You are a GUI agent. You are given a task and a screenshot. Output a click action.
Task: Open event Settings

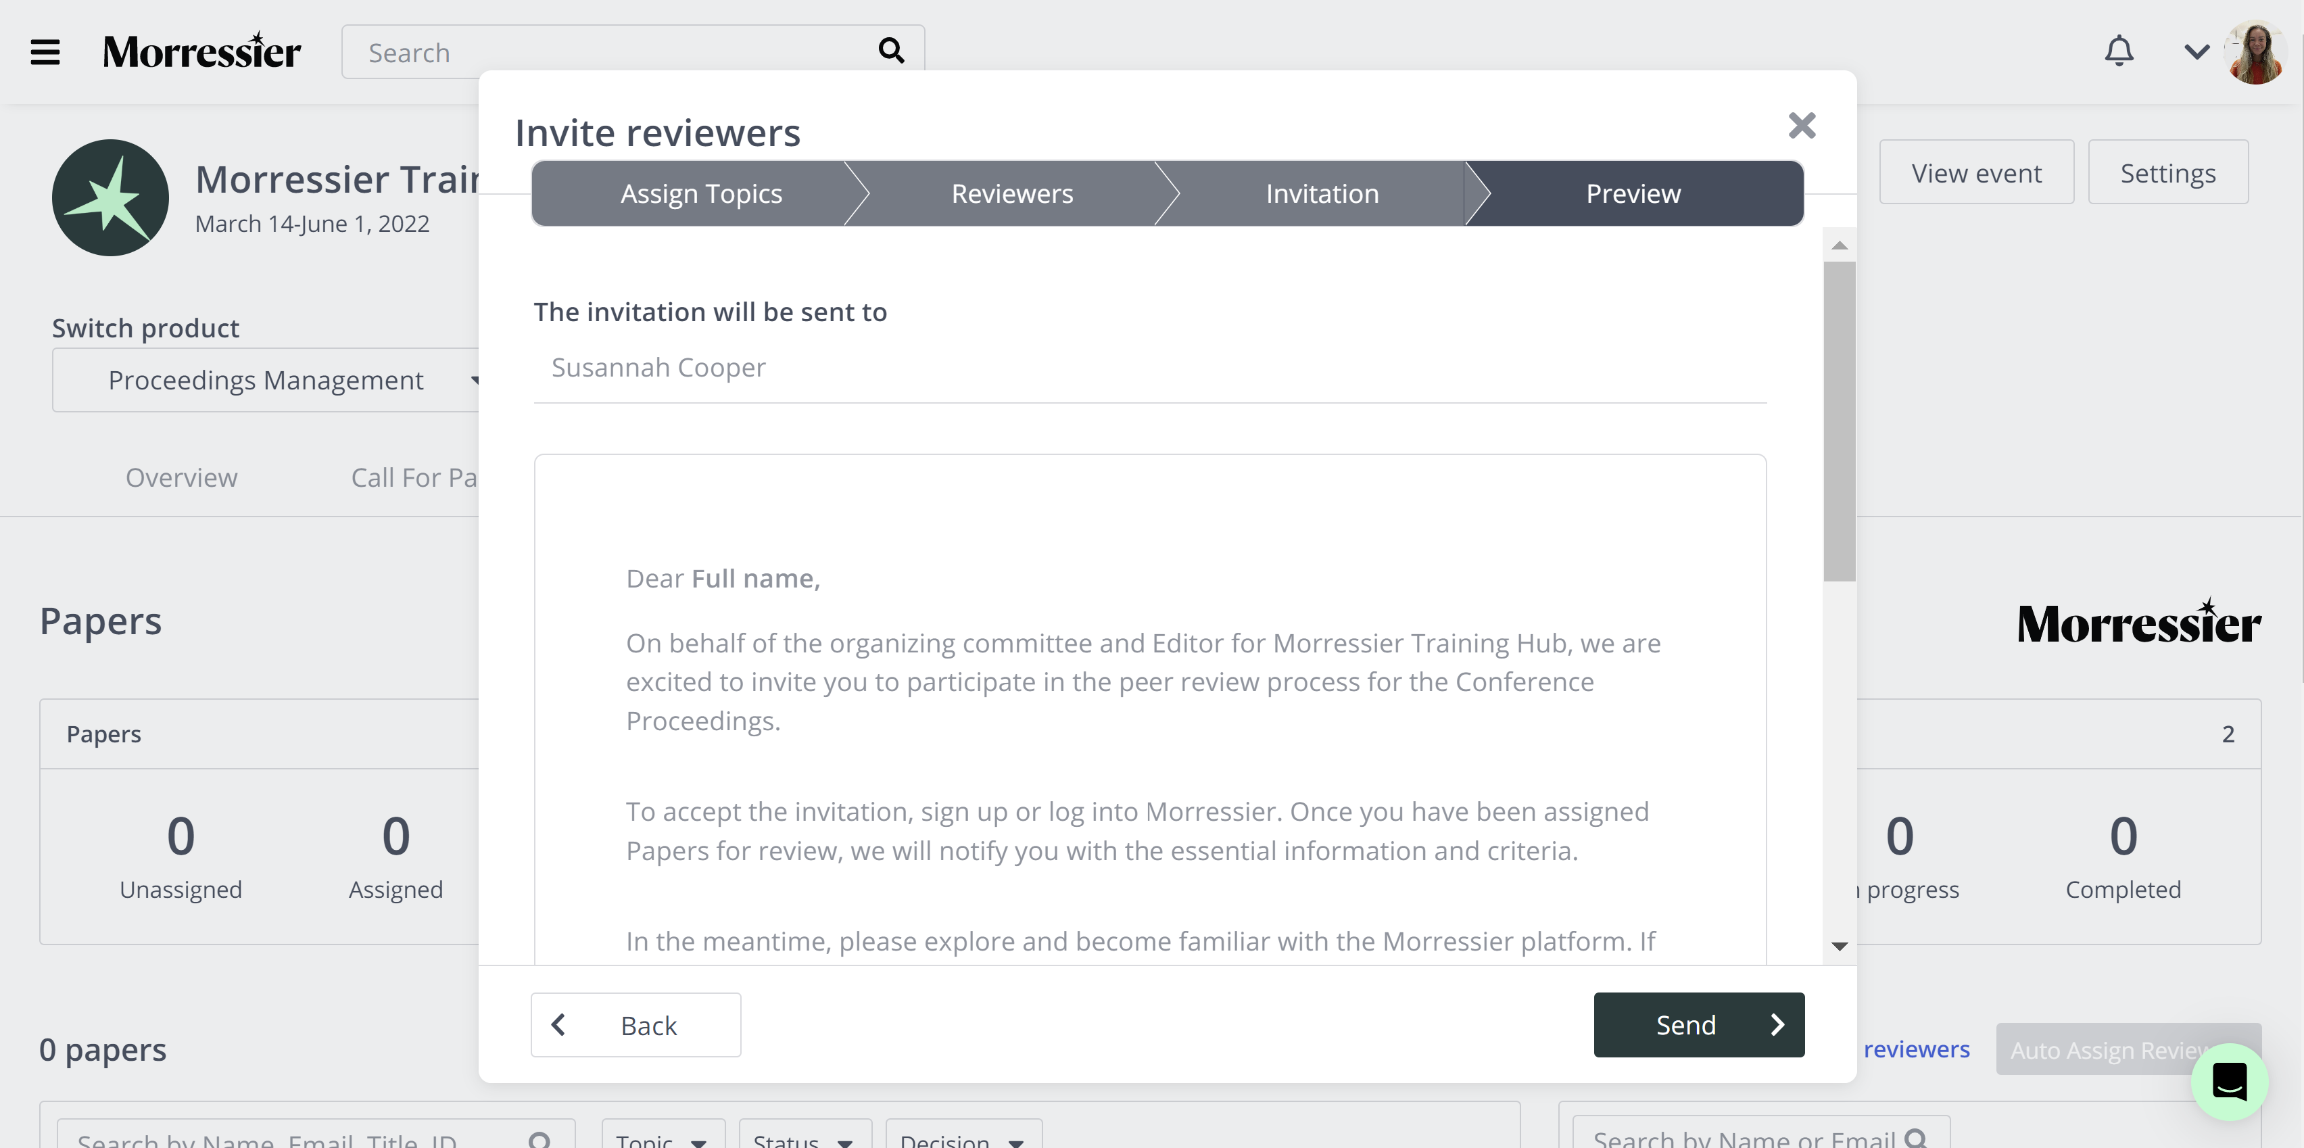(2168, 172)
